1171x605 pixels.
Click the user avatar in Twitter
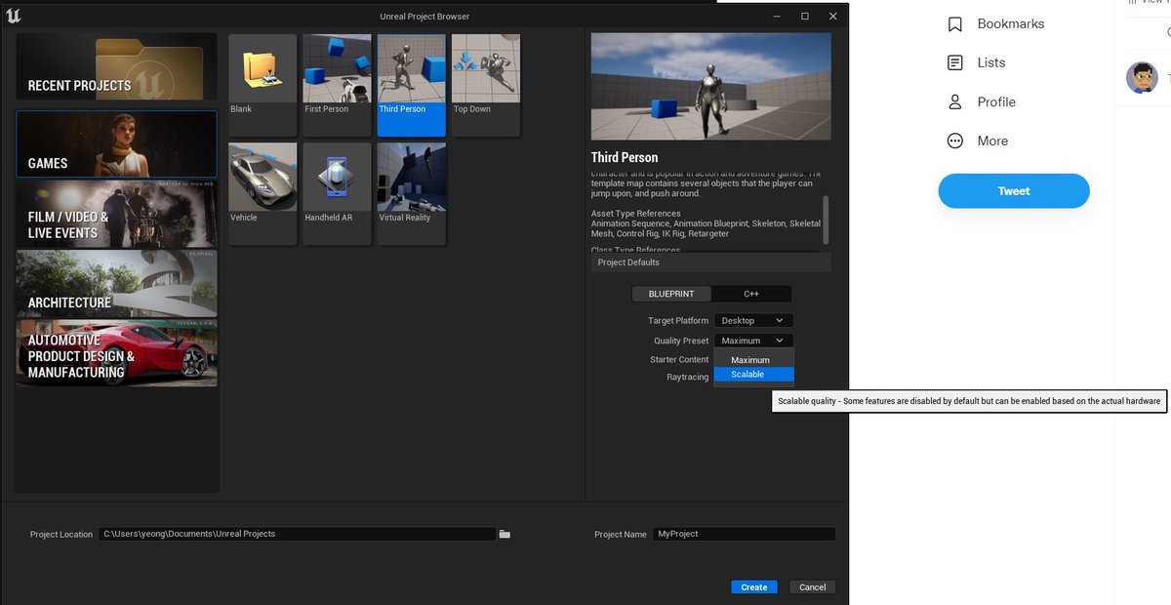tap(1142, 78)
